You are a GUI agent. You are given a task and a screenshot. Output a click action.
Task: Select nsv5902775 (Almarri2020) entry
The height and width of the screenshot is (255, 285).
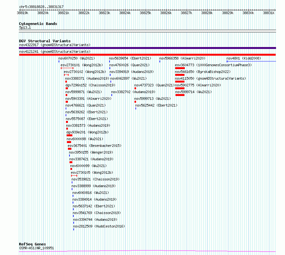point(198,85)
